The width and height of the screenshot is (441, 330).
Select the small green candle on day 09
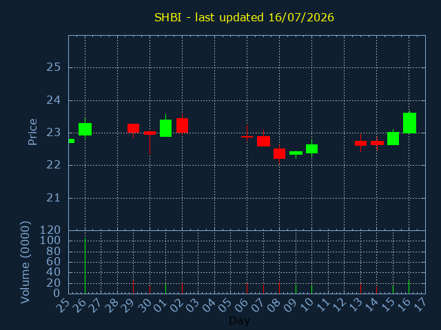point(296,153)
